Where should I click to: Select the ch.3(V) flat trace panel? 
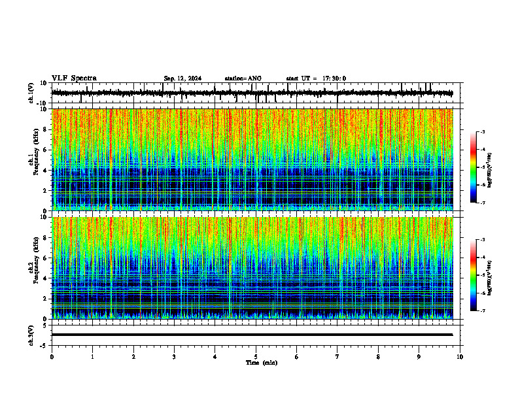click(257, 335)
